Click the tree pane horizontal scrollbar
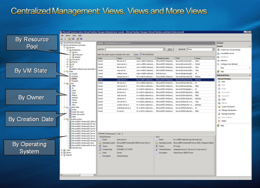The width and height of the screenshot is (260, 188). click(x=78, y=175)
